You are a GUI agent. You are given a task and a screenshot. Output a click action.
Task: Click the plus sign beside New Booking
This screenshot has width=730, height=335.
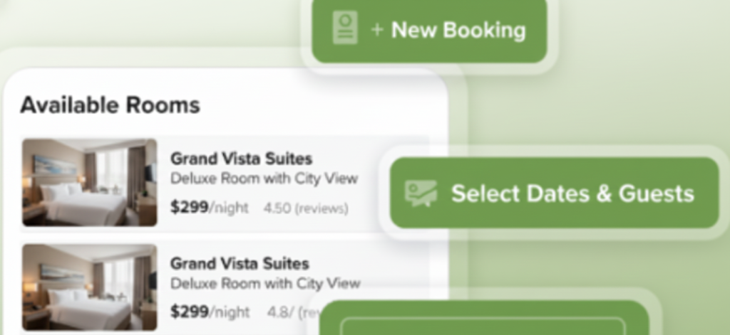point(377,30)
